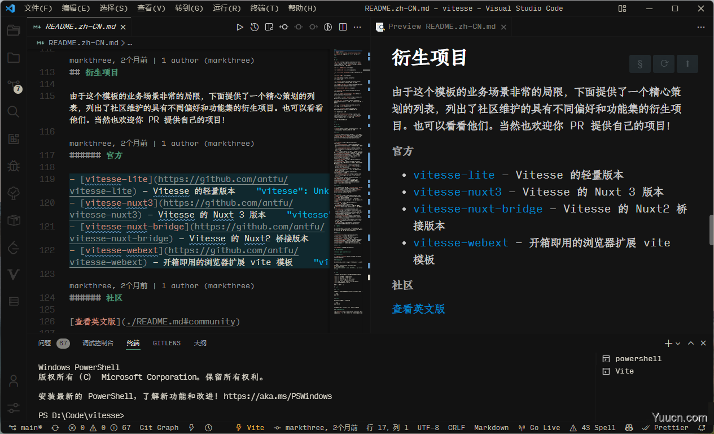Click the refresh button in preview
714x434 pixels.
click(663, 64)
